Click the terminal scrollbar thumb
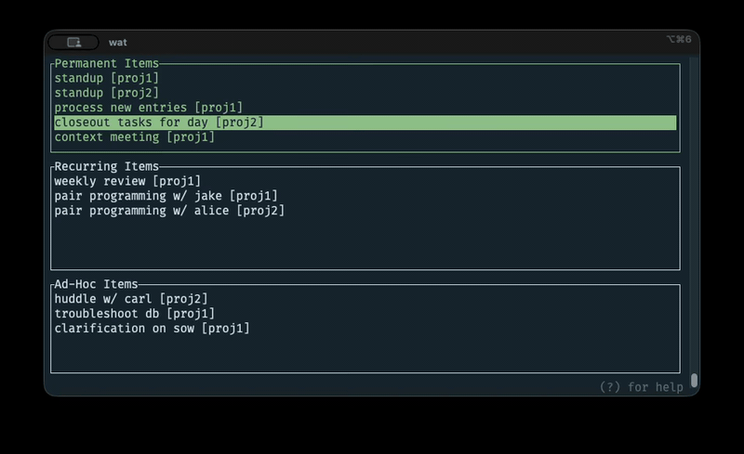This screenshot has height=454, width=744. coord(694,381)
